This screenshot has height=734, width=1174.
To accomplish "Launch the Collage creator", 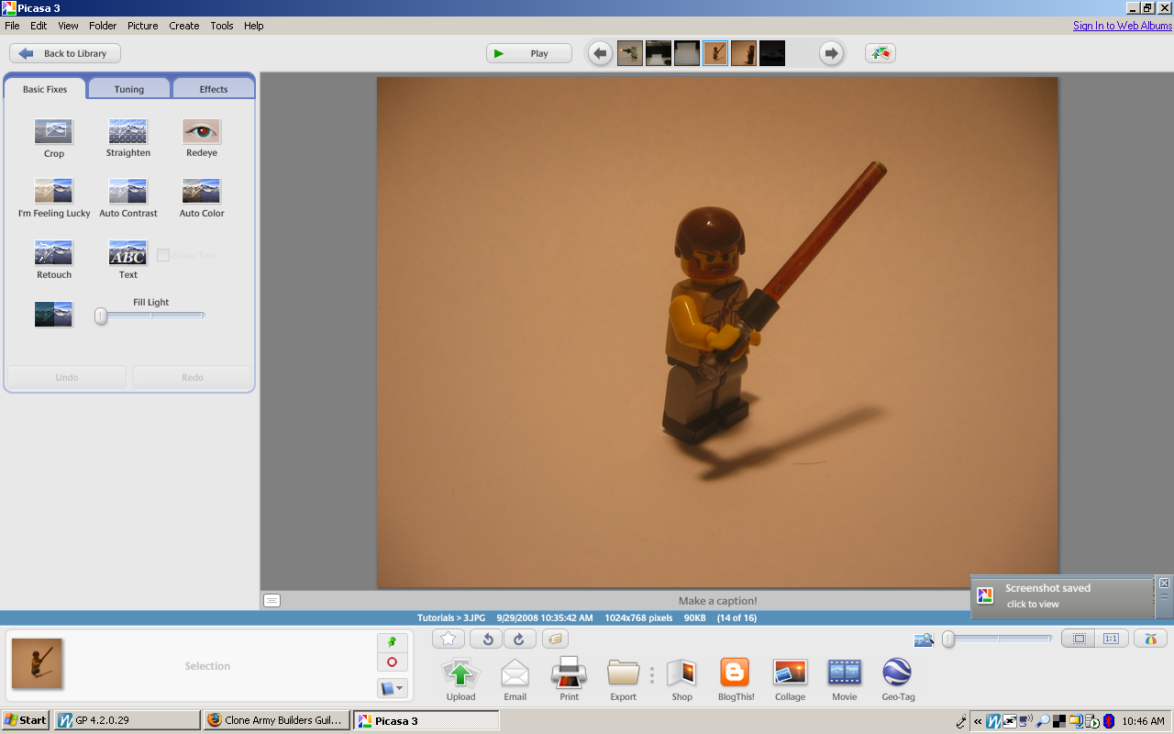I will point(790,673).
